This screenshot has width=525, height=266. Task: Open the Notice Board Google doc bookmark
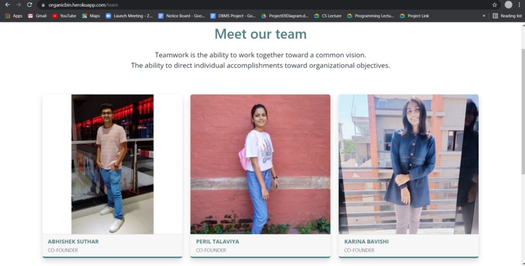tap(181, 16)
